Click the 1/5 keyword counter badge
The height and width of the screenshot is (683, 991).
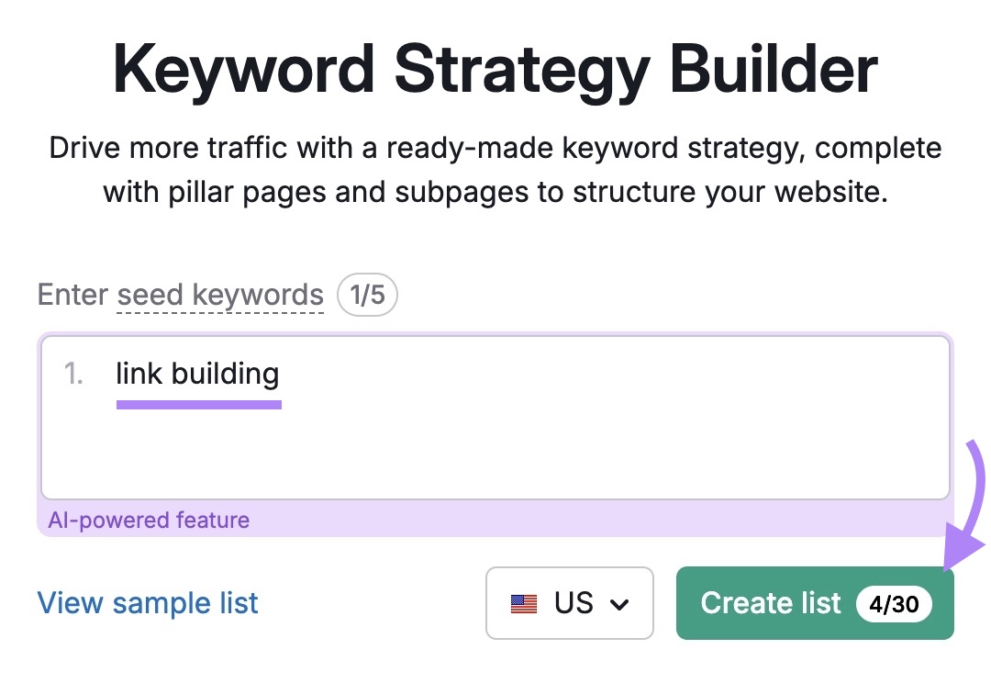[367, 295]
